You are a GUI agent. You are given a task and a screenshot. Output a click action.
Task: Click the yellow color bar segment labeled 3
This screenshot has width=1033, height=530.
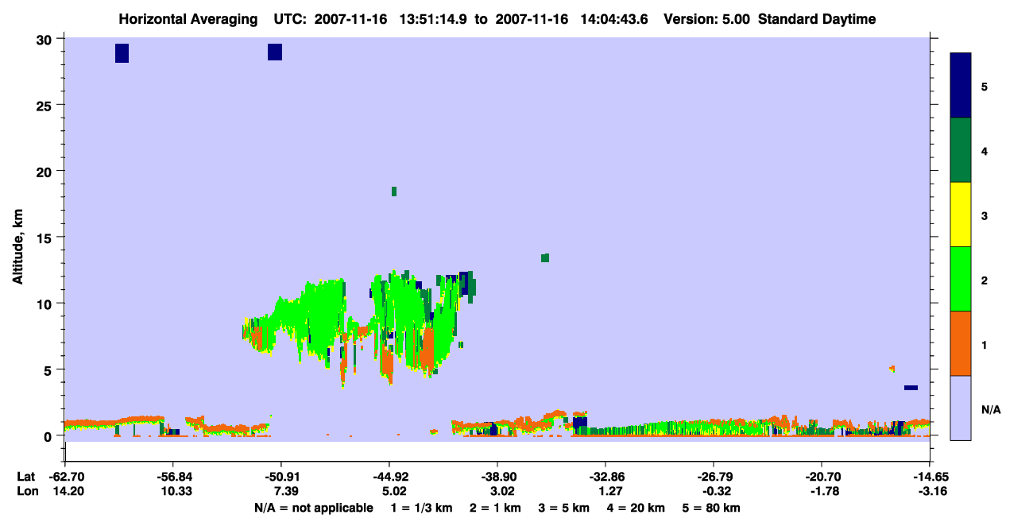[961, 215]
